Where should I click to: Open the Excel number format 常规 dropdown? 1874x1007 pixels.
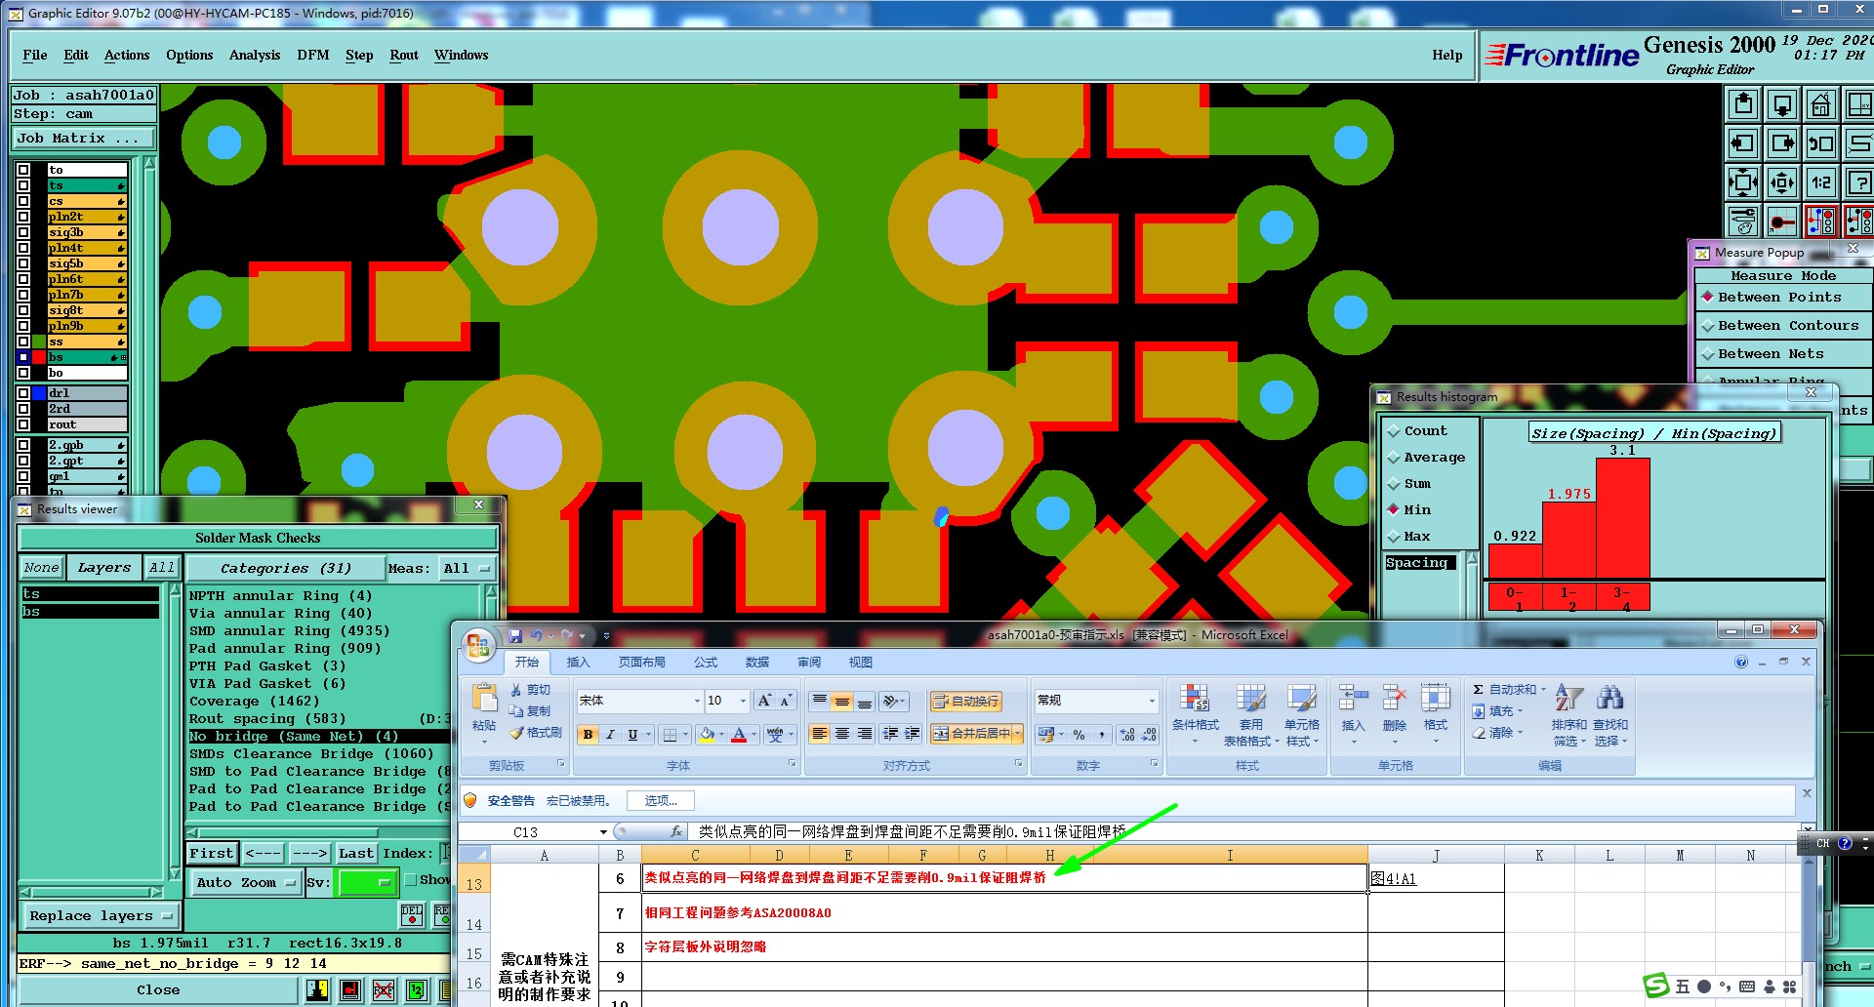(x=1152, y=701)
